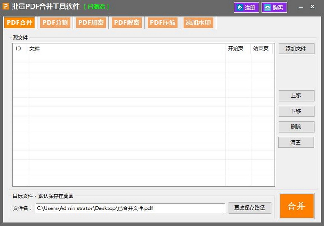Viewport: 324px width, 226px height.
Task: Click the 开始页 column header
Action: pos(238,49)
